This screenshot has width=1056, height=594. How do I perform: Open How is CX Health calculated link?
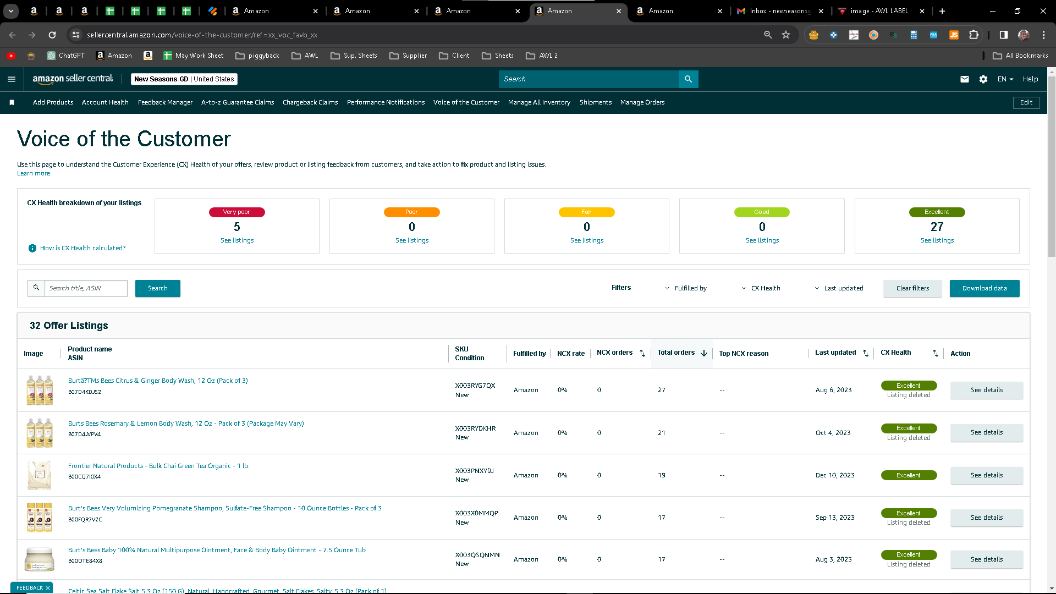point(82,248)
